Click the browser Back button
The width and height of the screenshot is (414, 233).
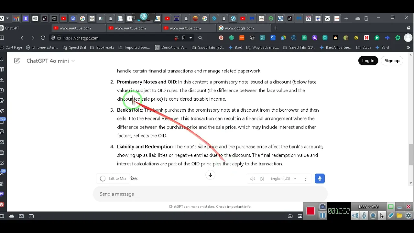click(22, 38)
